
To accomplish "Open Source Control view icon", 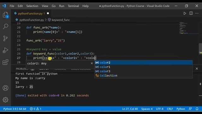I will pos(5,38).
